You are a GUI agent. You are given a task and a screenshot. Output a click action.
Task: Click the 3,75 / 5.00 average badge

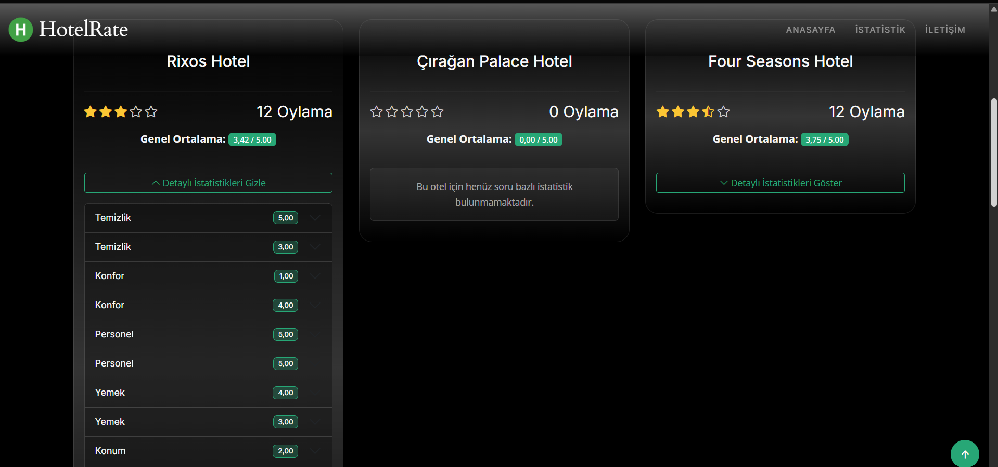pos(825,140)
